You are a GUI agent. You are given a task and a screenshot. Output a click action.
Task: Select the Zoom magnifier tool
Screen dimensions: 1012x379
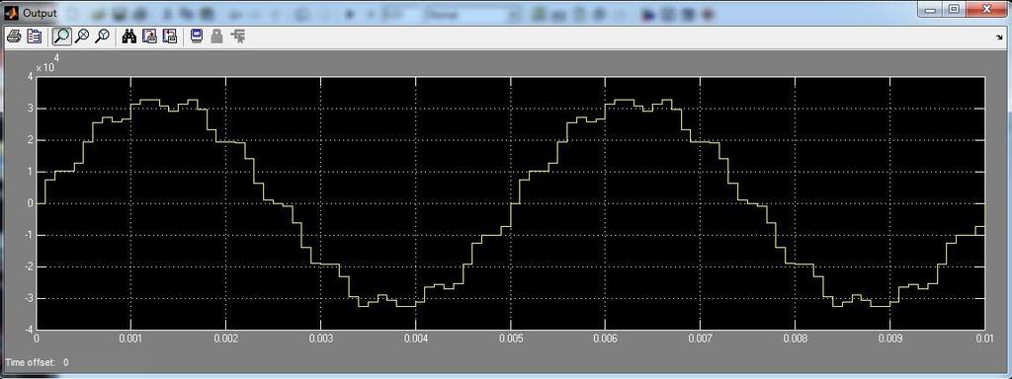pos(61,37)
